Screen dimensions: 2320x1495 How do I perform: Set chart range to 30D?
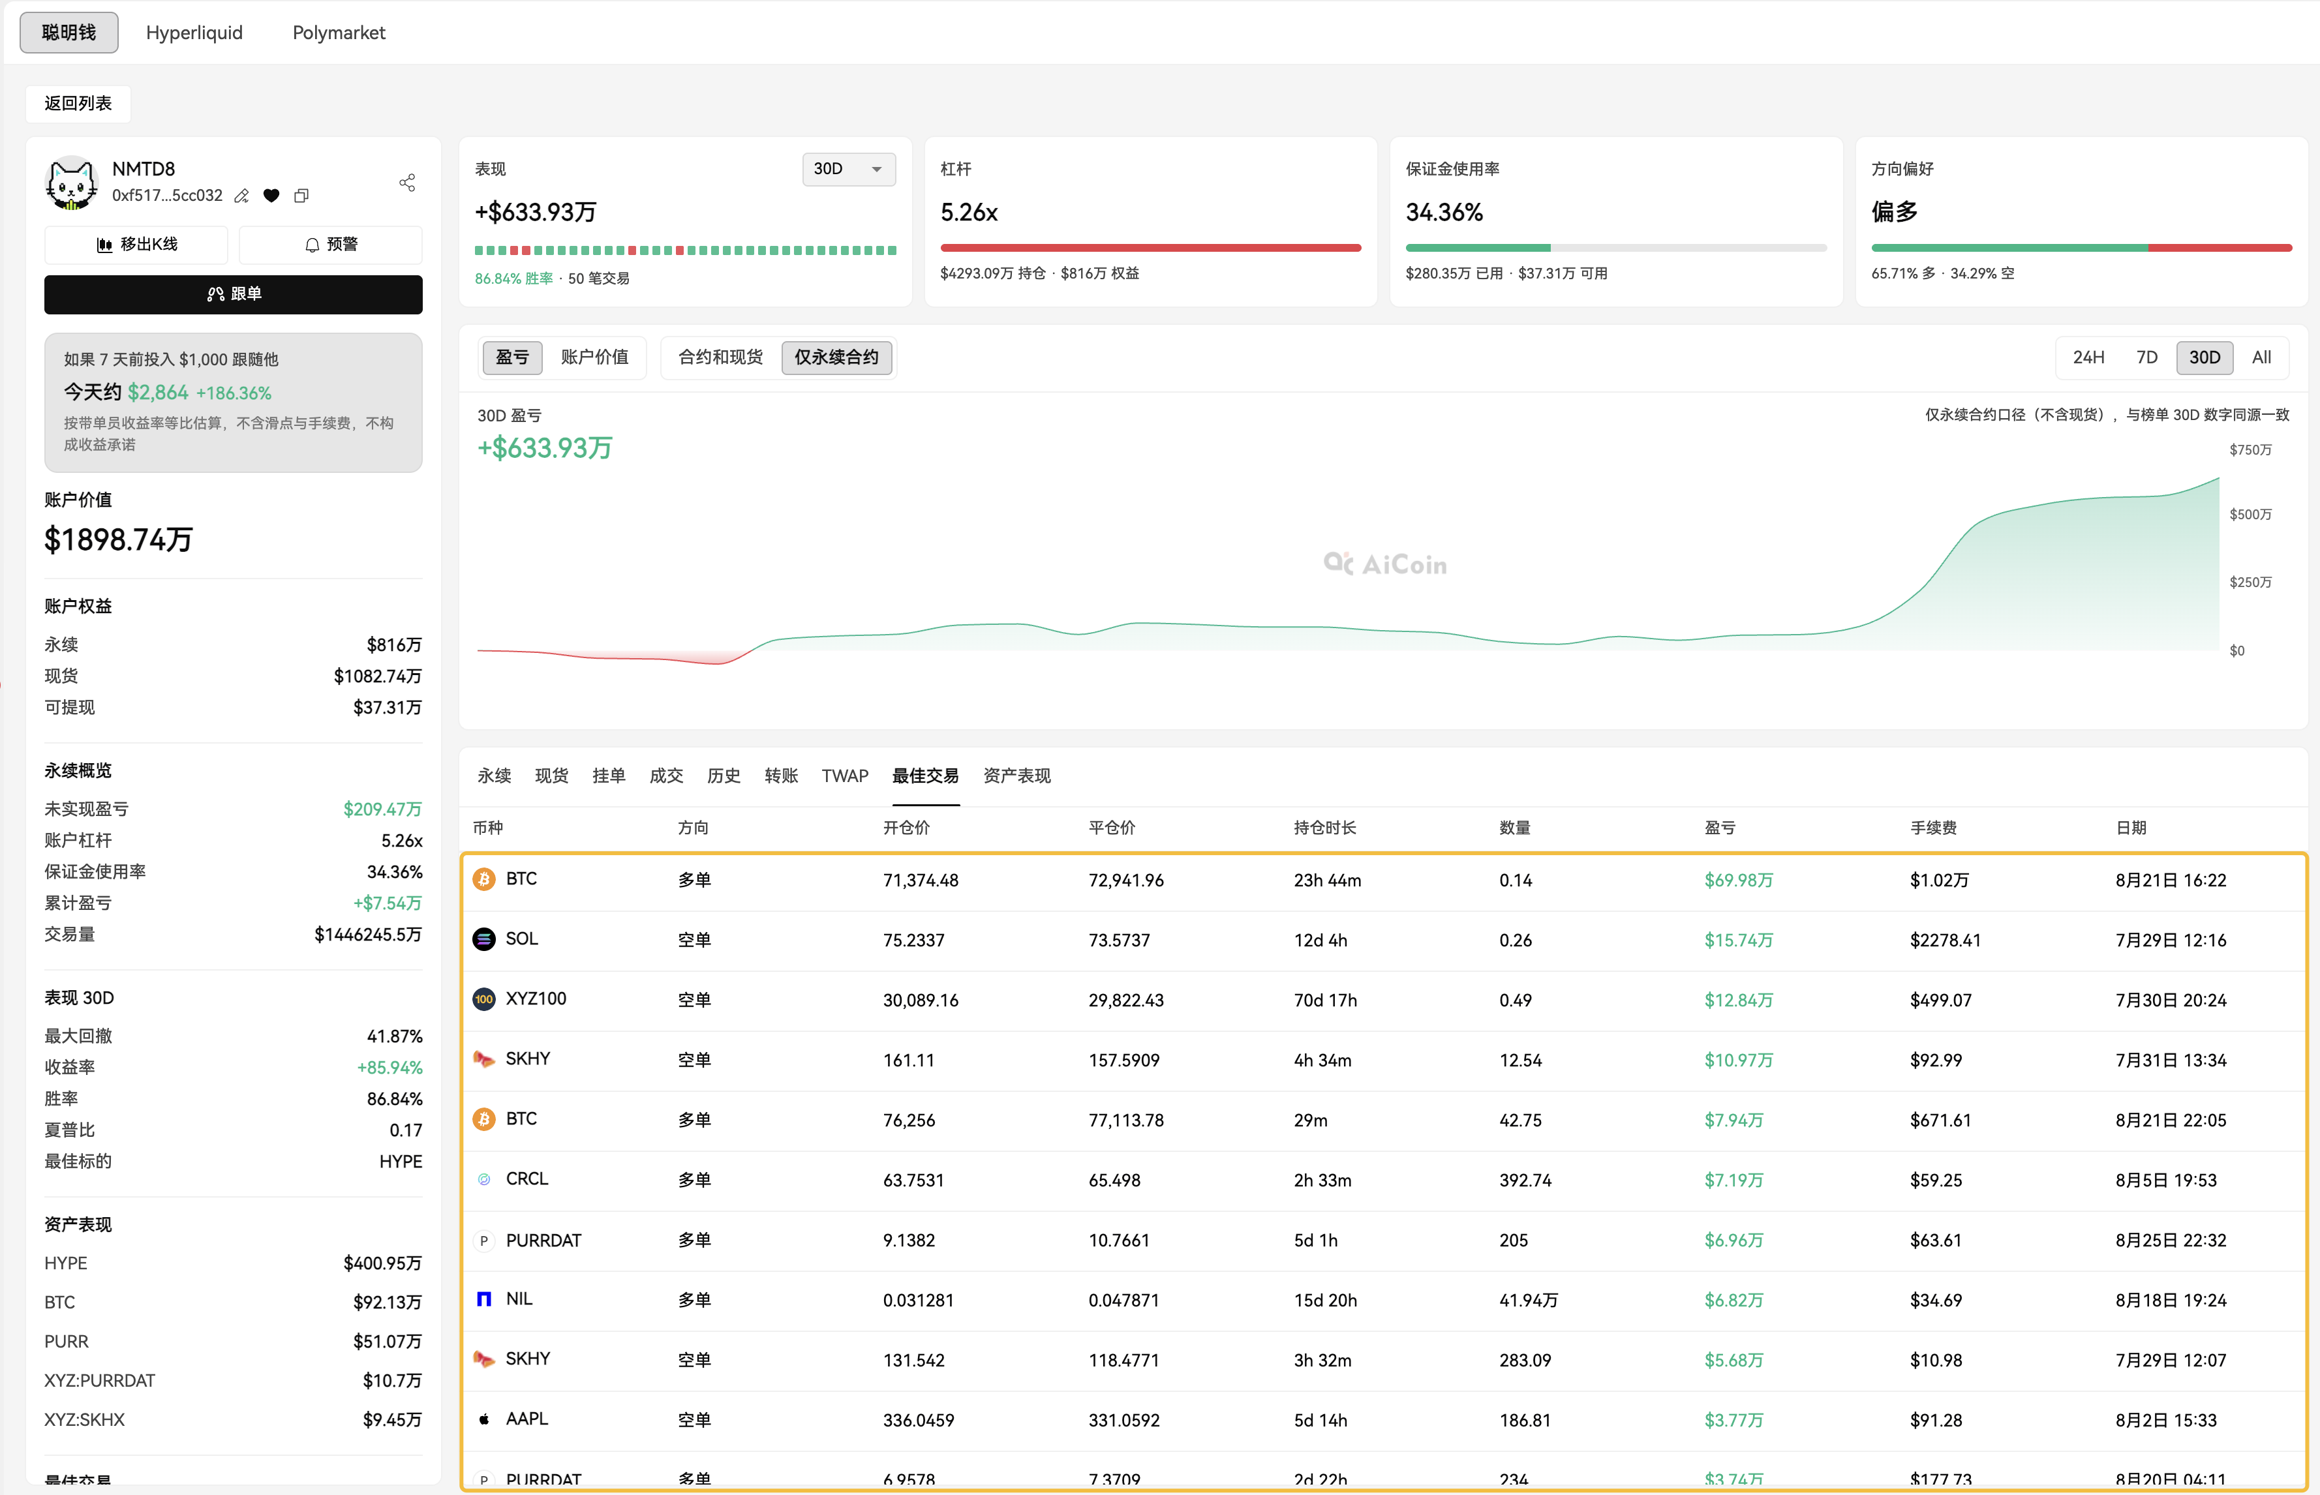(x=2205, y=357)
